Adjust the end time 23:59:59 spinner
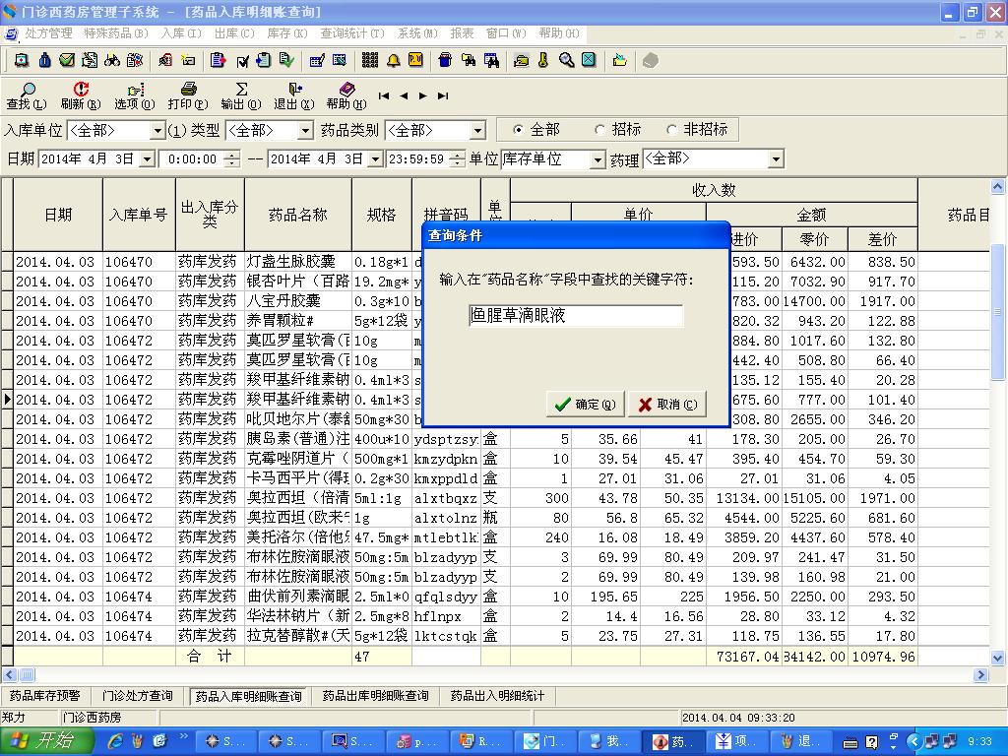The width and height of the screenshot is (1008, 756). [457, 158]
